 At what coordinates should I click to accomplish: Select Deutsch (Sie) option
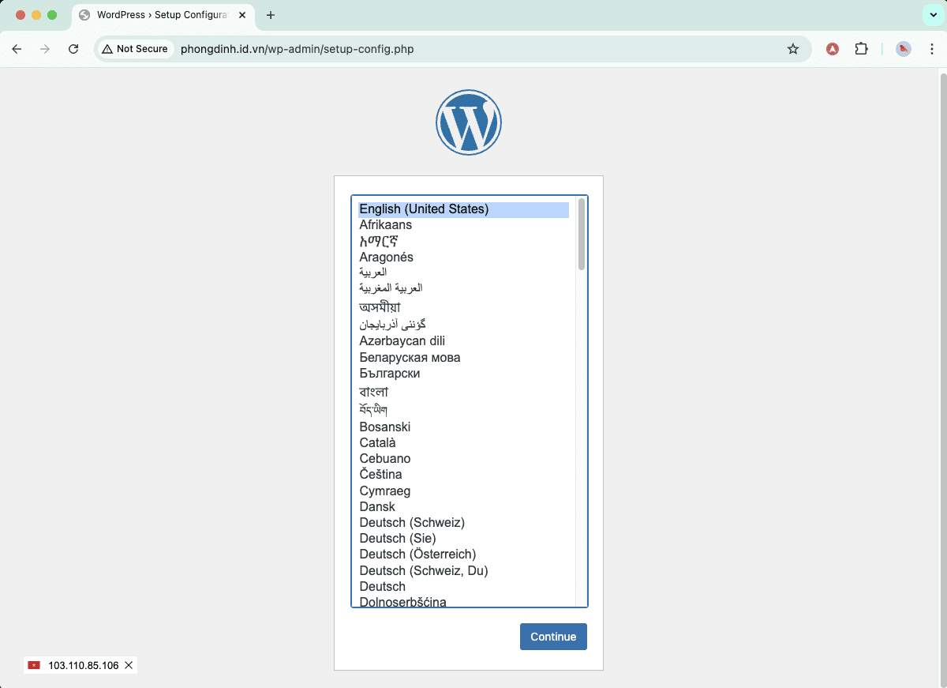click(463, 539)
